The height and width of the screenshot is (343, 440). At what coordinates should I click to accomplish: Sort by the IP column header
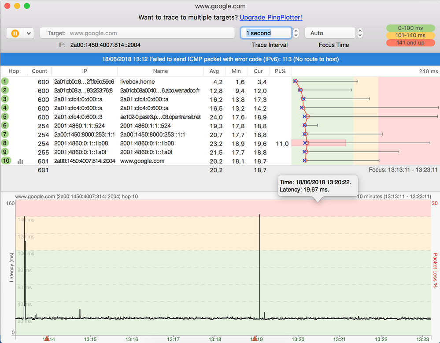click(85, 71)
